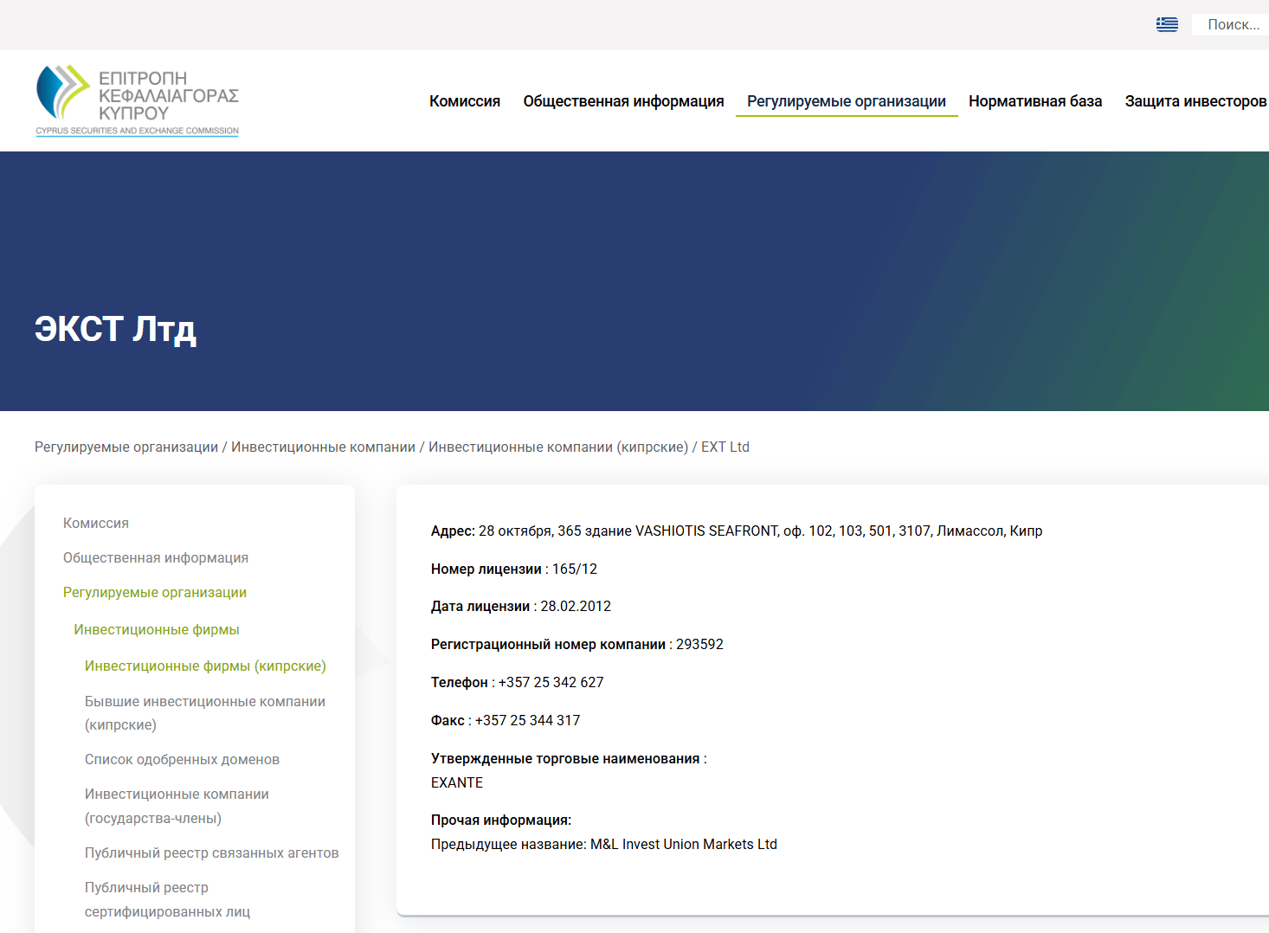This screenshot has width=1269, height=933.
Task: Open Инвестиционные компании (государства-члены) sidebar item
Action: coord(177,806)
